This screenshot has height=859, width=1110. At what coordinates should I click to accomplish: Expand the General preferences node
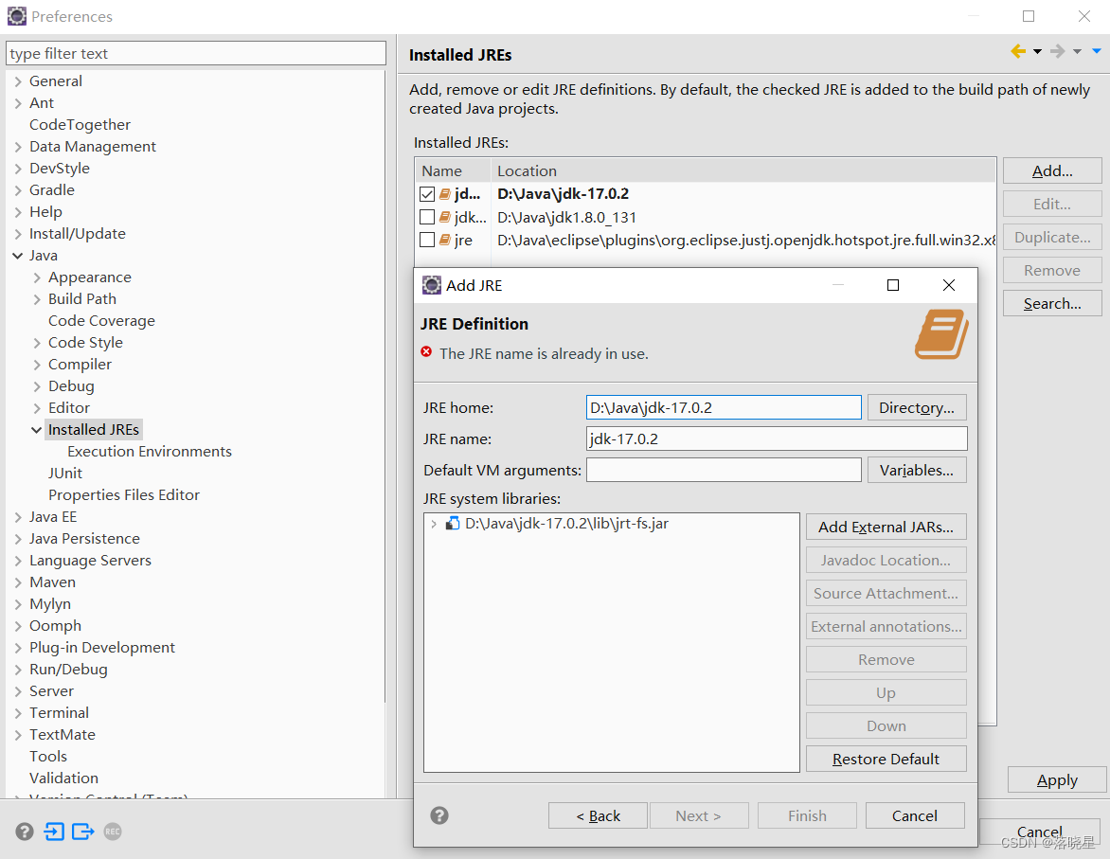point(18,81)
